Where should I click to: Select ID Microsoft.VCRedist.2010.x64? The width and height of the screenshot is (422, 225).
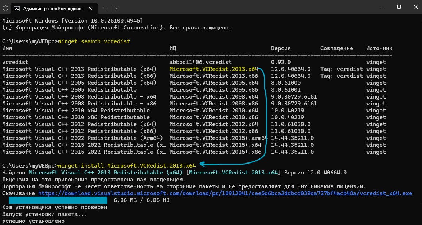coord(214,111)
